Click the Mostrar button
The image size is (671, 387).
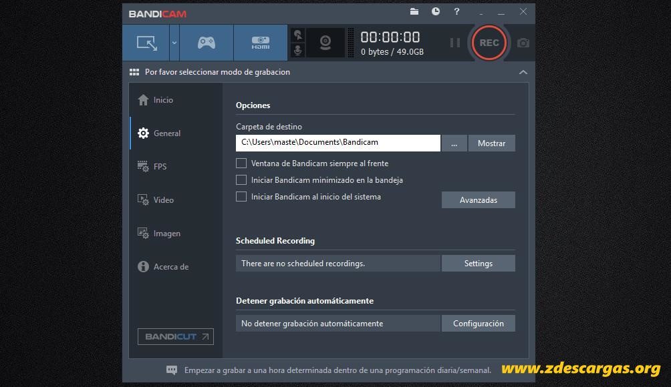pyautogui.click(x=491, y=143)
